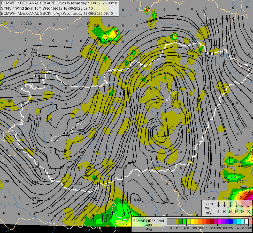Viewport: 253px width, 233px height.
Task: Click the SYNOP Wind 10m title line
Action: [47, 8]
